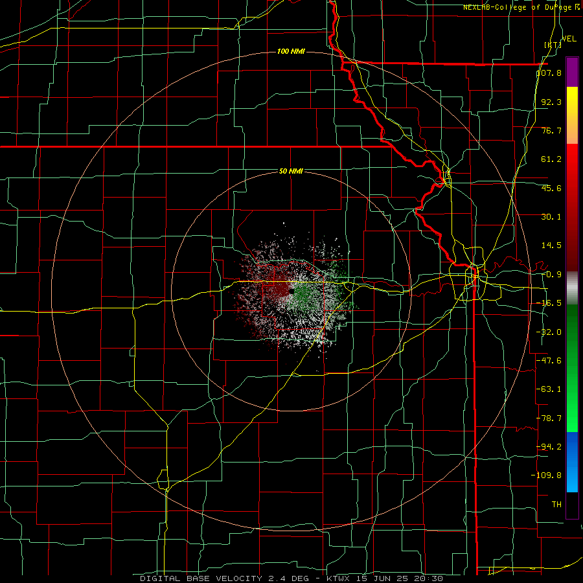The height and width of the screenshot is (583, 583).
Task: Click the 76.7 legend value
Action: 551,130
